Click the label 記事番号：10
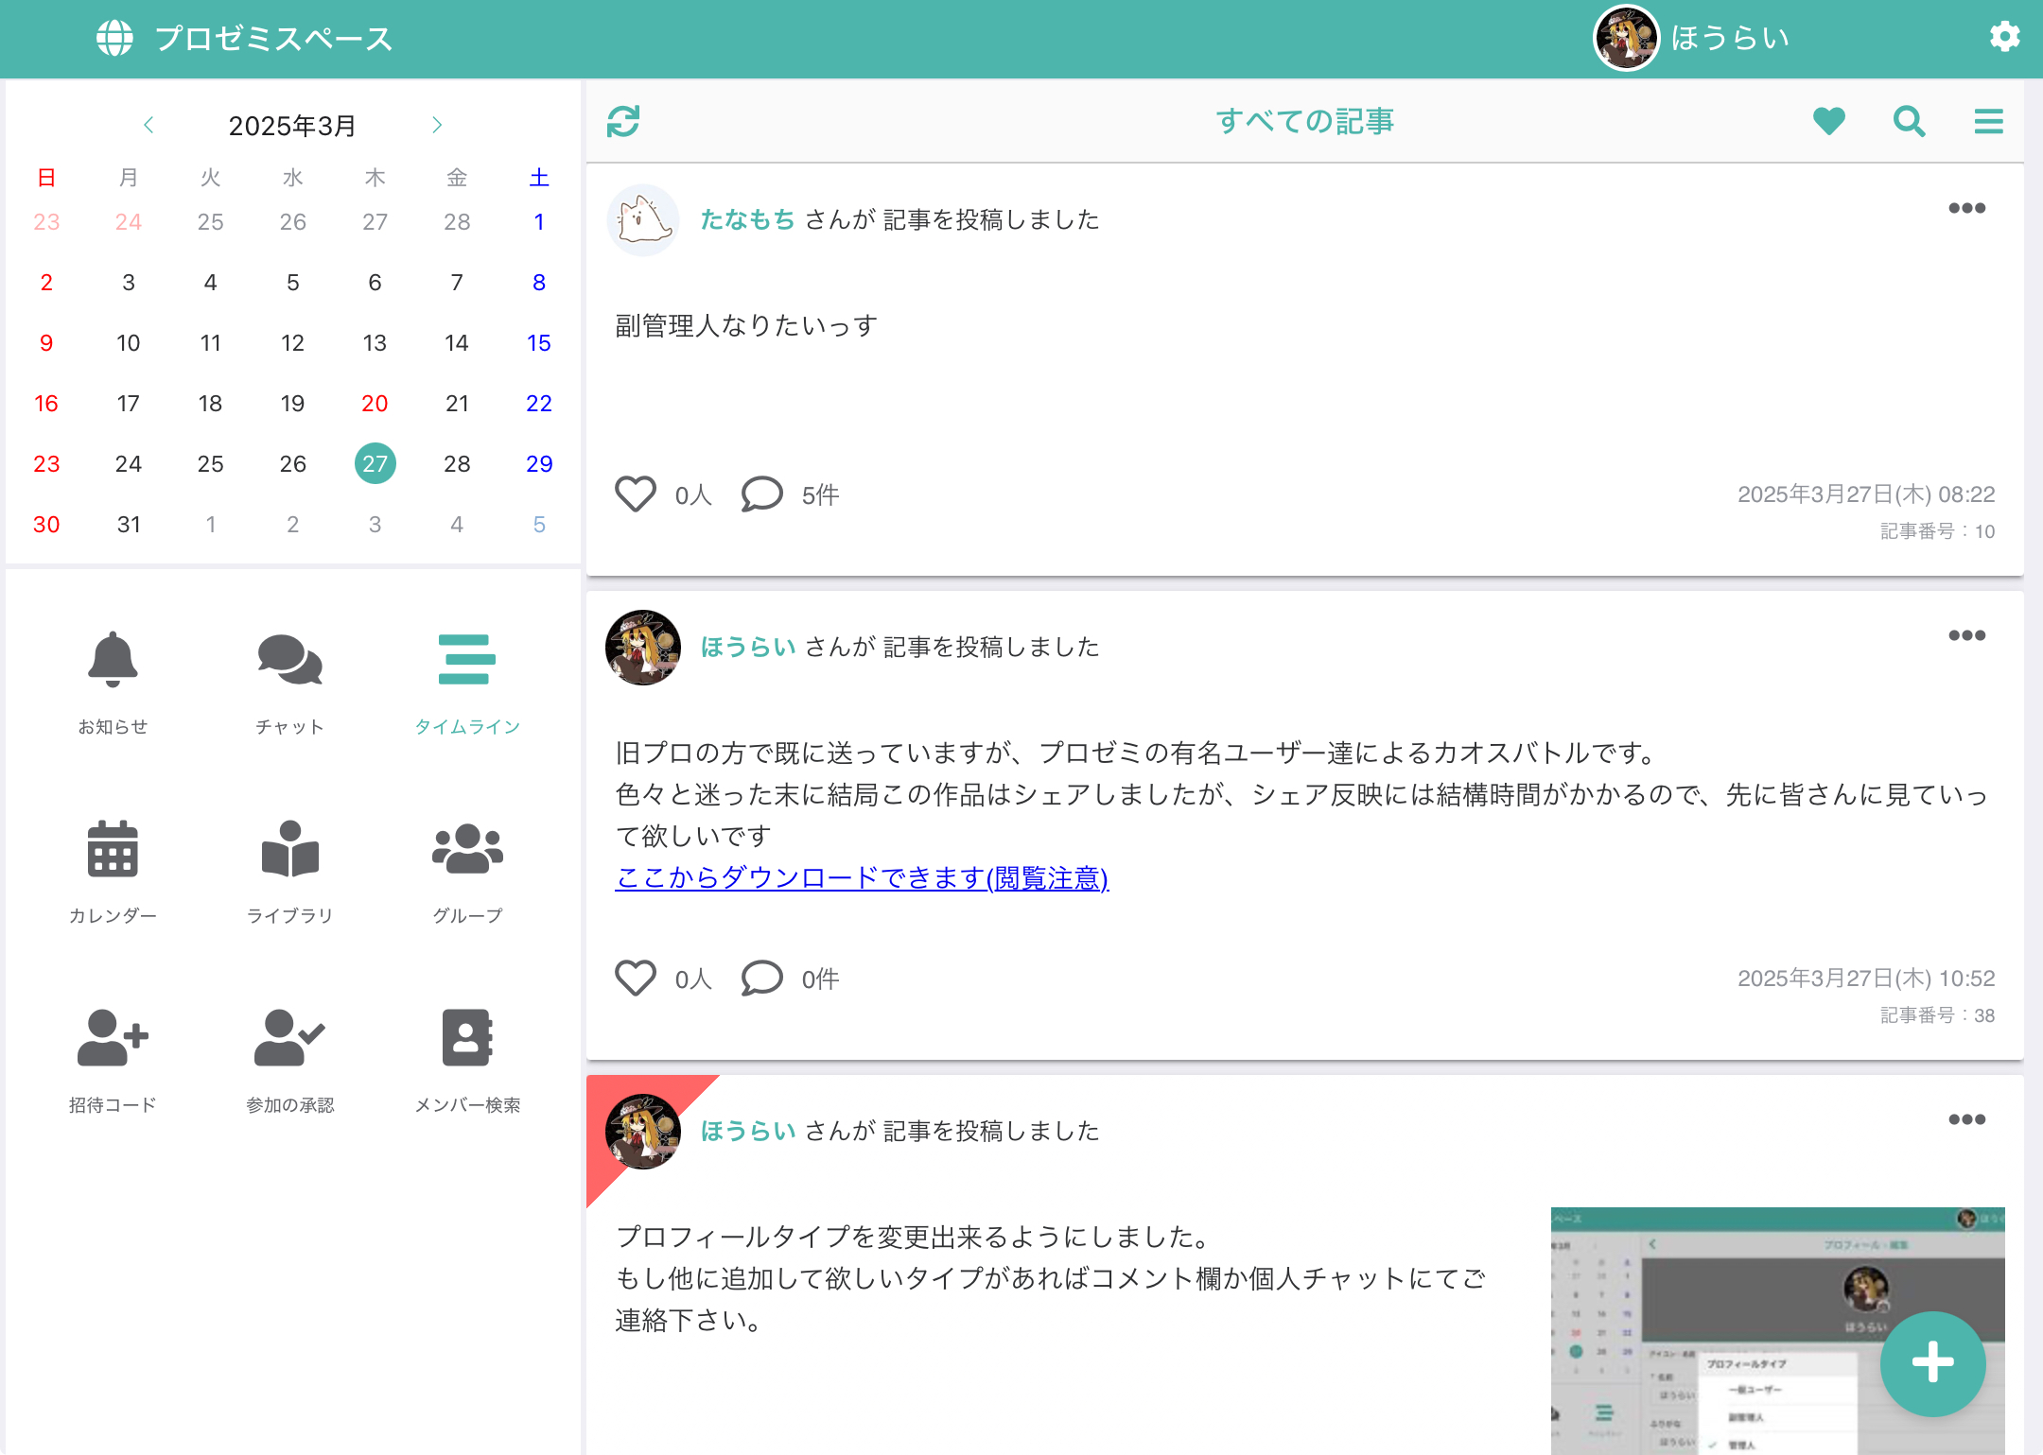This screenshot has height=1455, width=2043. coord(1937,531)
